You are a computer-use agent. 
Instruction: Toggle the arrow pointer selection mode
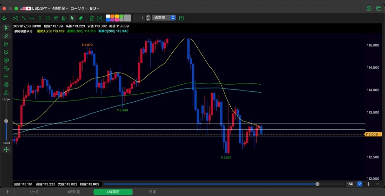[x=72, y=18]
